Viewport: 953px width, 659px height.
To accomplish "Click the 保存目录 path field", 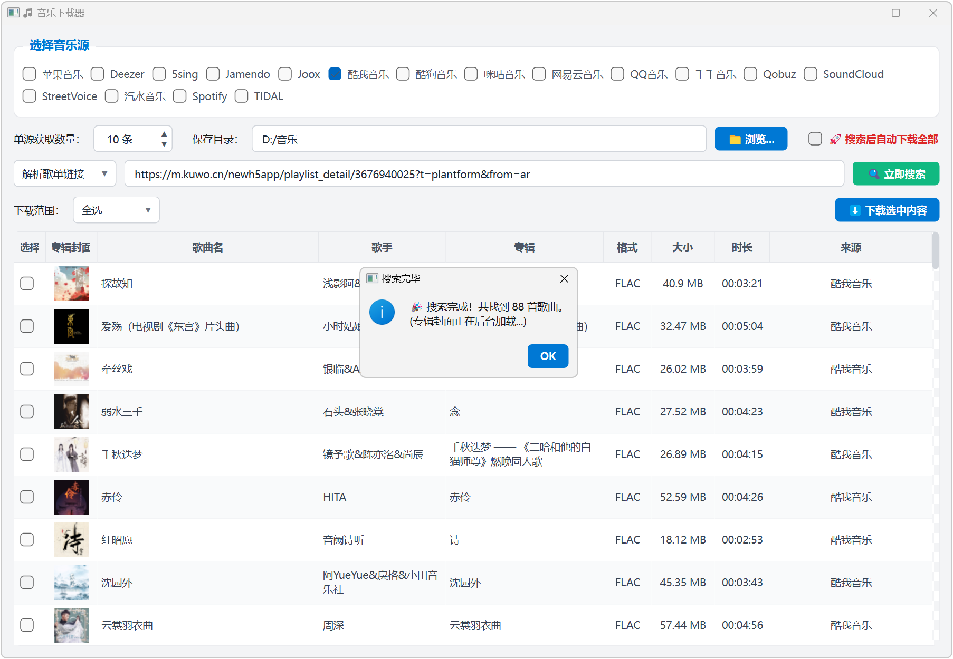I will click(x=479, y=139).
